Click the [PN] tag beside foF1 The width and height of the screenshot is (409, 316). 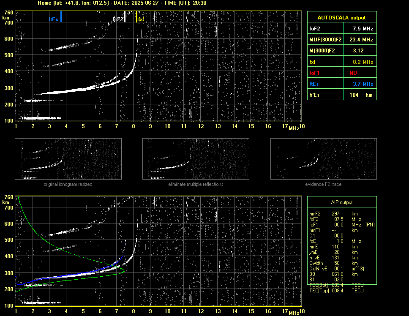click(x=370, y=225)
